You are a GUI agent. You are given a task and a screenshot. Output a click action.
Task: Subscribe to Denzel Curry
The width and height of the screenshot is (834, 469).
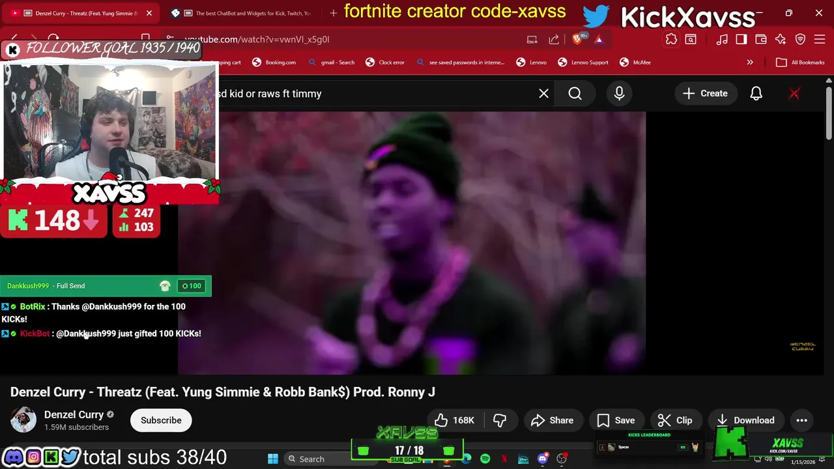(161, 420)
